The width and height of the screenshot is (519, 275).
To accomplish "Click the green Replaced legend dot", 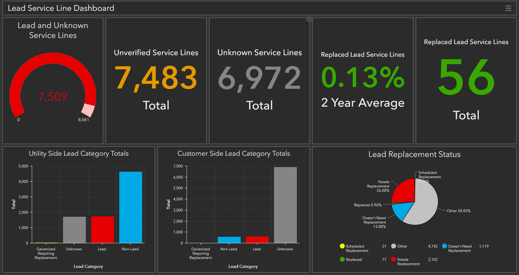I will pyautogui.click(x=342, y=259).
